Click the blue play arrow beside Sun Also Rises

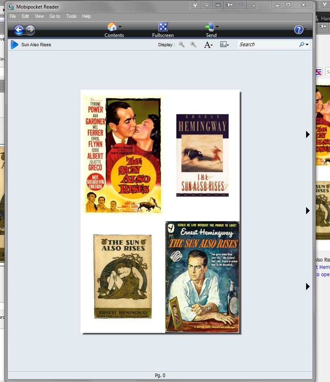(15, 45)
